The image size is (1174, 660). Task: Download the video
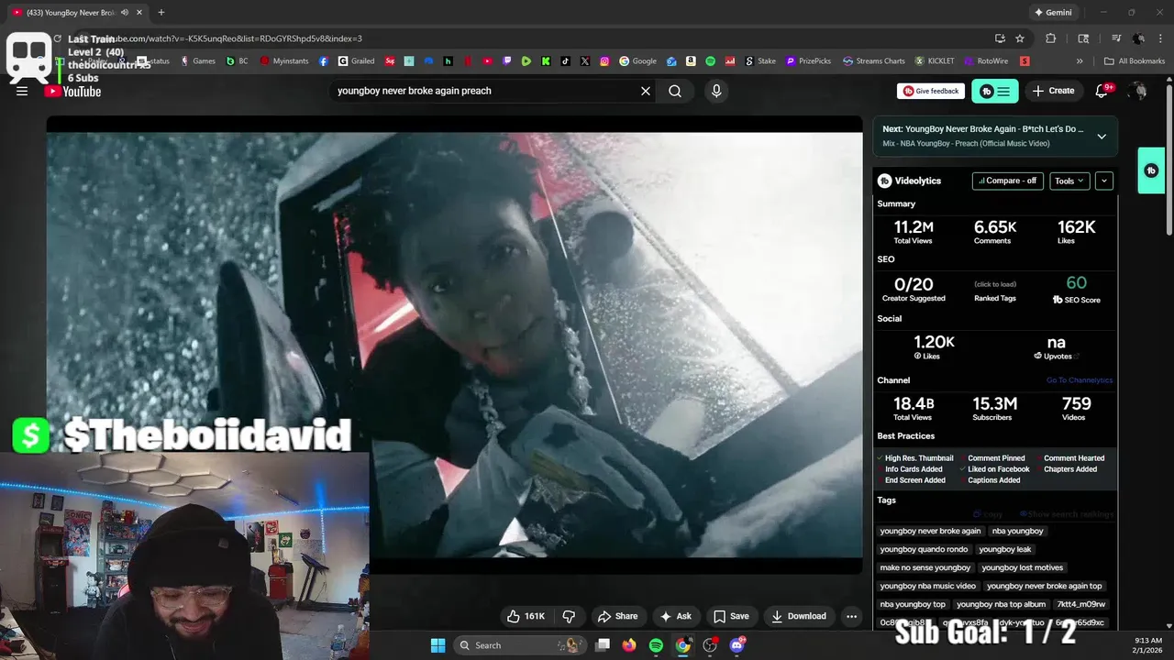pos(798,616)
